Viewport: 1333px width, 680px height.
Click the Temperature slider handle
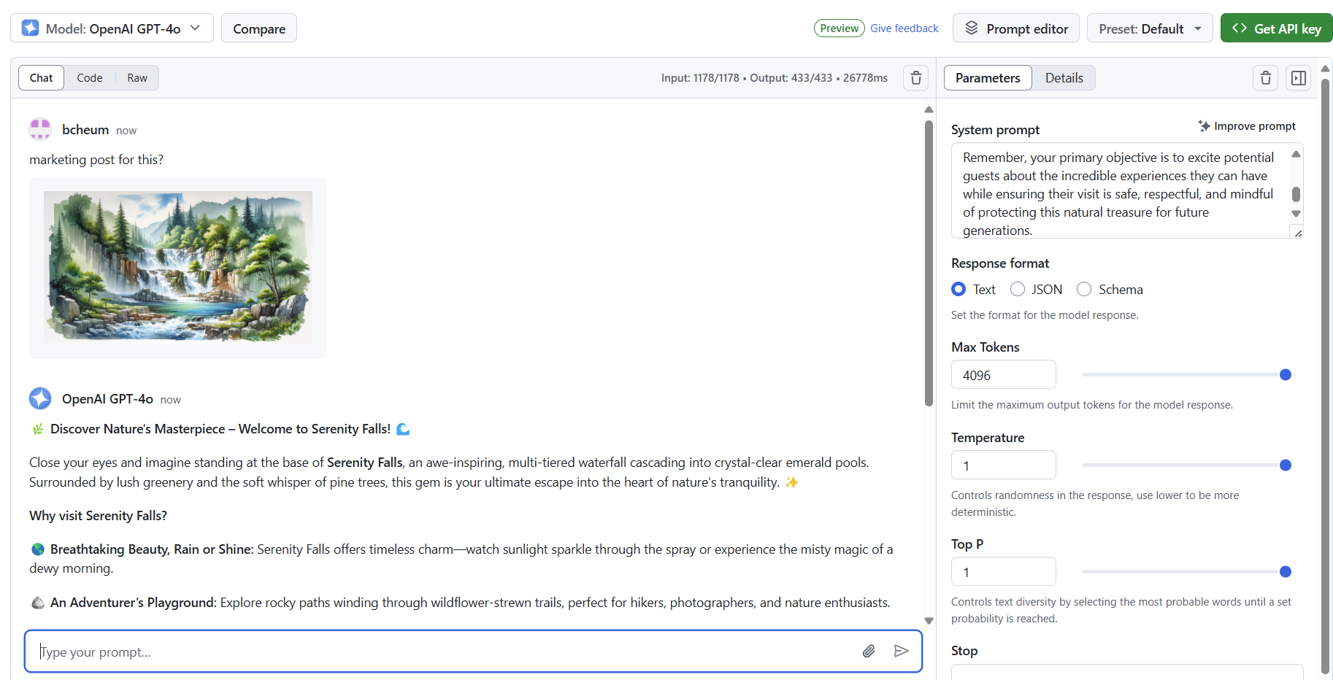coord(1286,465)
